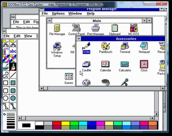Screen dimensions: 172x136
Task: Open the Control Panel icon
Action: [x=76, y=30]
